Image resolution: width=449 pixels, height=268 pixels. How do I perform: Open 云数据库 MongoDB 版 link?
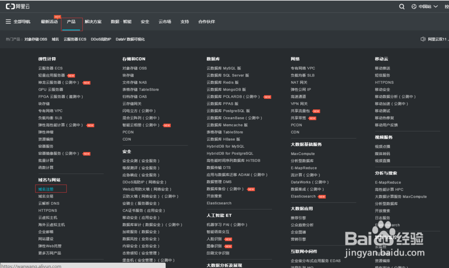[226, 90]
